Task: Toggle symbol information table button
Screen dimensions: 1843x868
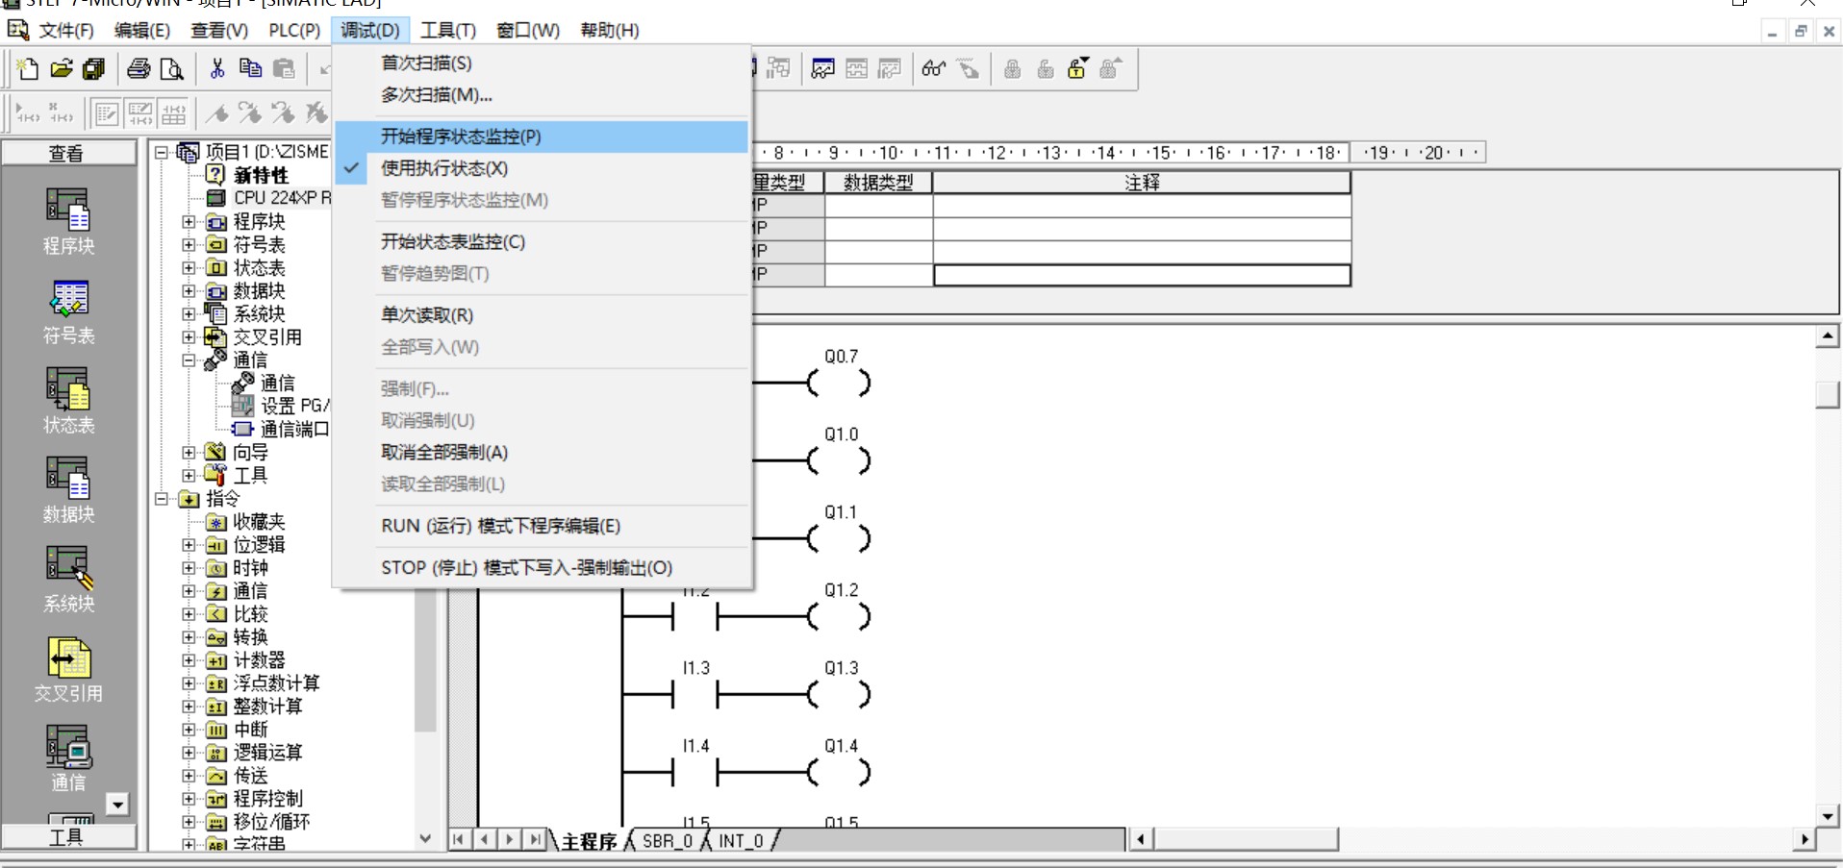Action: point(173,113)
